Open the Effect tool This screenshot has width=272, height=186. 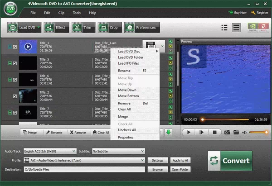tap(56, 27)
